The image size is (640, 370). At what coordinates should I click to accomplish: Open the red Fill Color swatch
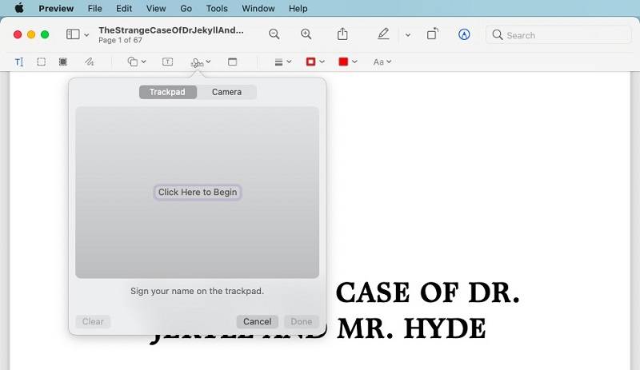pos(347,62)
